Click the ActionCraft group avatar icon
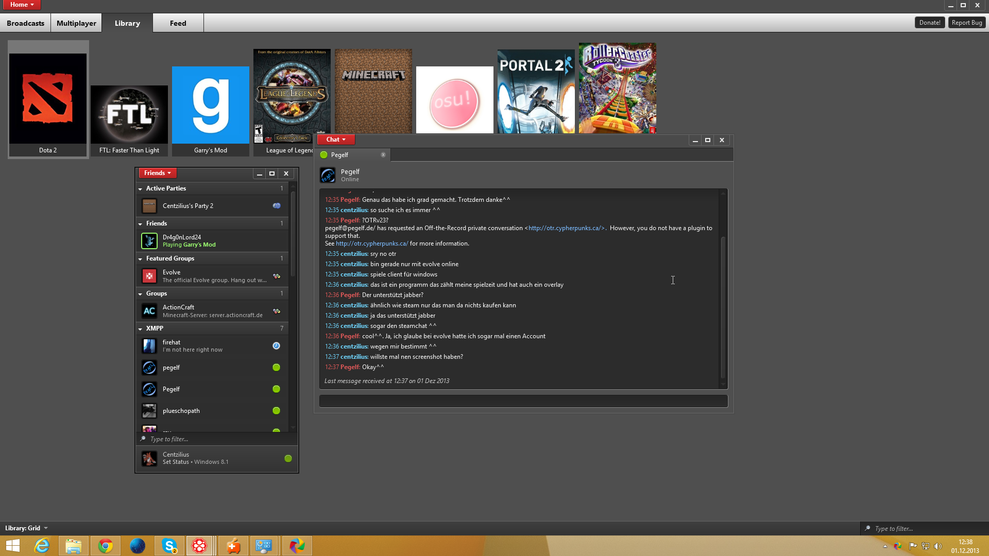This screenshot has width=989, height=556. 149,311
